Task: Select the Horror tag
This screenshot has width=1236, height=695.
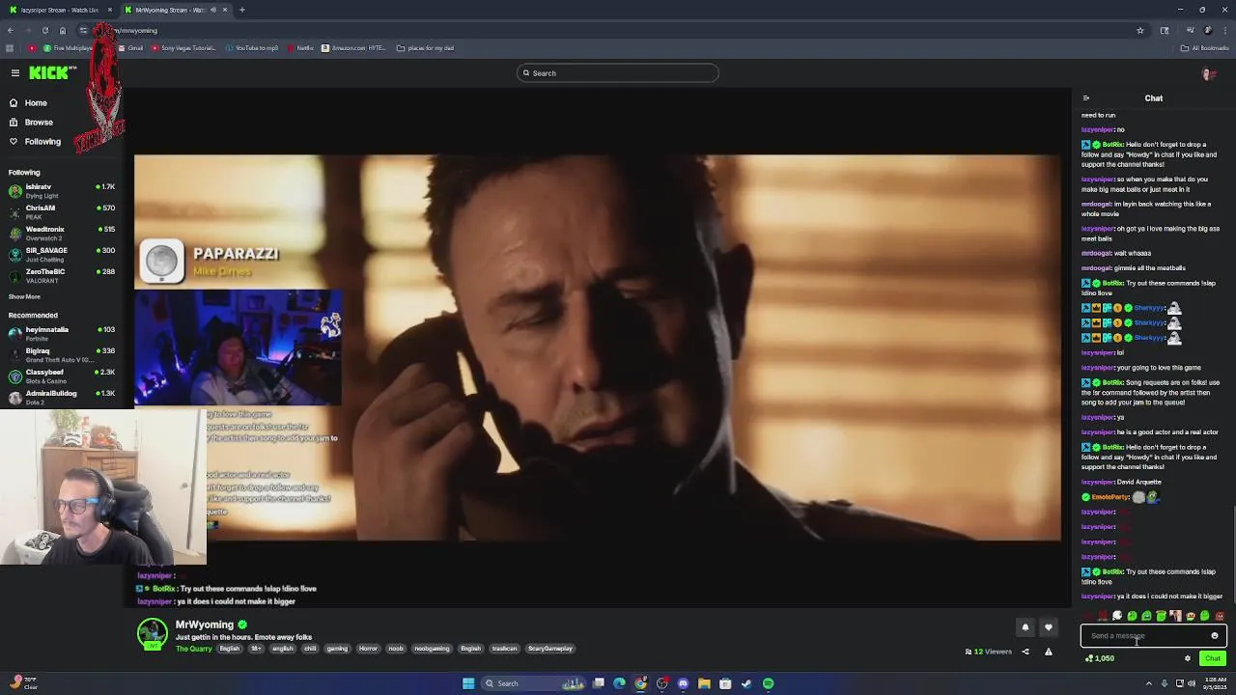Action: (368, 649)
